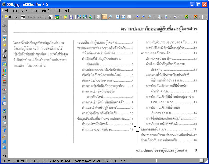Click the green checkmark tag icon
209x164 pixels.
[57, 17]
